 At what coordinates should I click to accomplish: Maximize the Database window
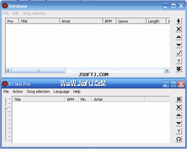[173, 6]
